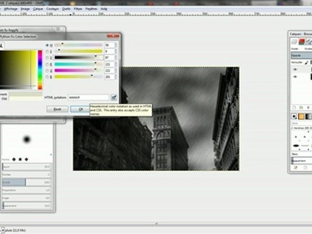The height and width of the screenshot is (234, 312).
Task: Select the circle brush shape icon
Action: [x=14, y=159]
